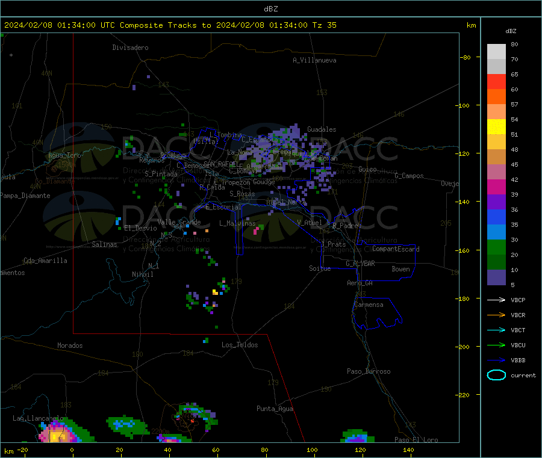Click the Cda_Amarilla map label
Image resolution: width=542 pixels, height=458 pixels.
pyautogui.click(x=45, y=261)
